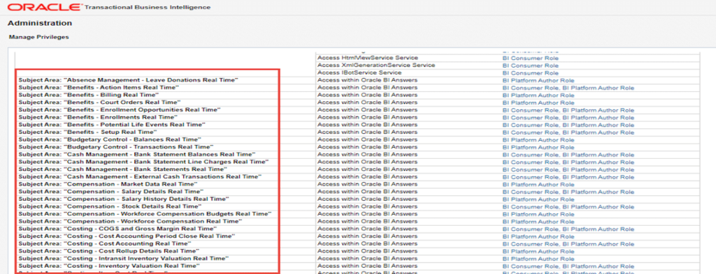Image resolution: width=716 pixels, height=274 pixels.
Task: Select Subject Area Compensation - Market Data
Action: point(108,184)
